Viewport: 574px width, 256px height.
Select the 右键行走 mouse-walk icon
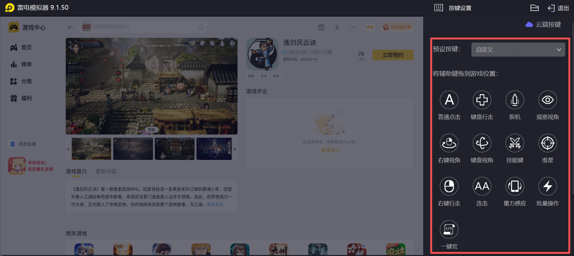[449, 186]
